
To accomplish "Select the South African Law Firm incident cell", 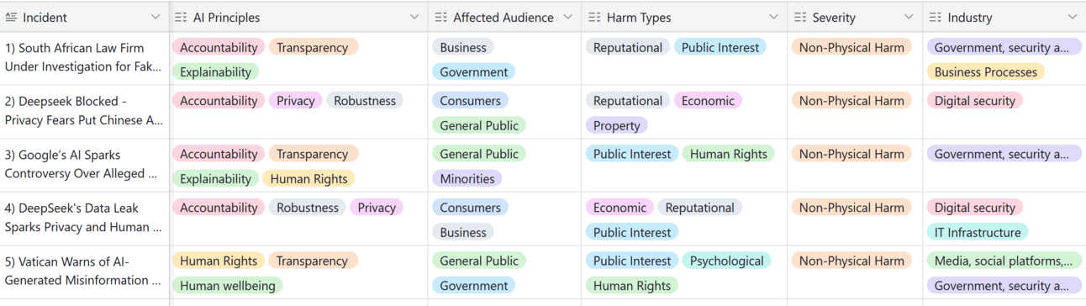I will point(84,58).
